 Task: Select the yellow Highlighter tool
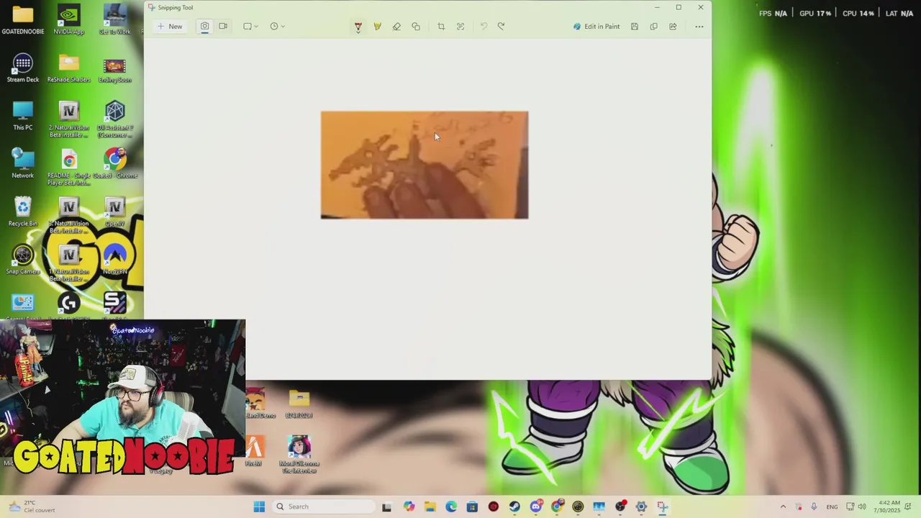[377, 27]
